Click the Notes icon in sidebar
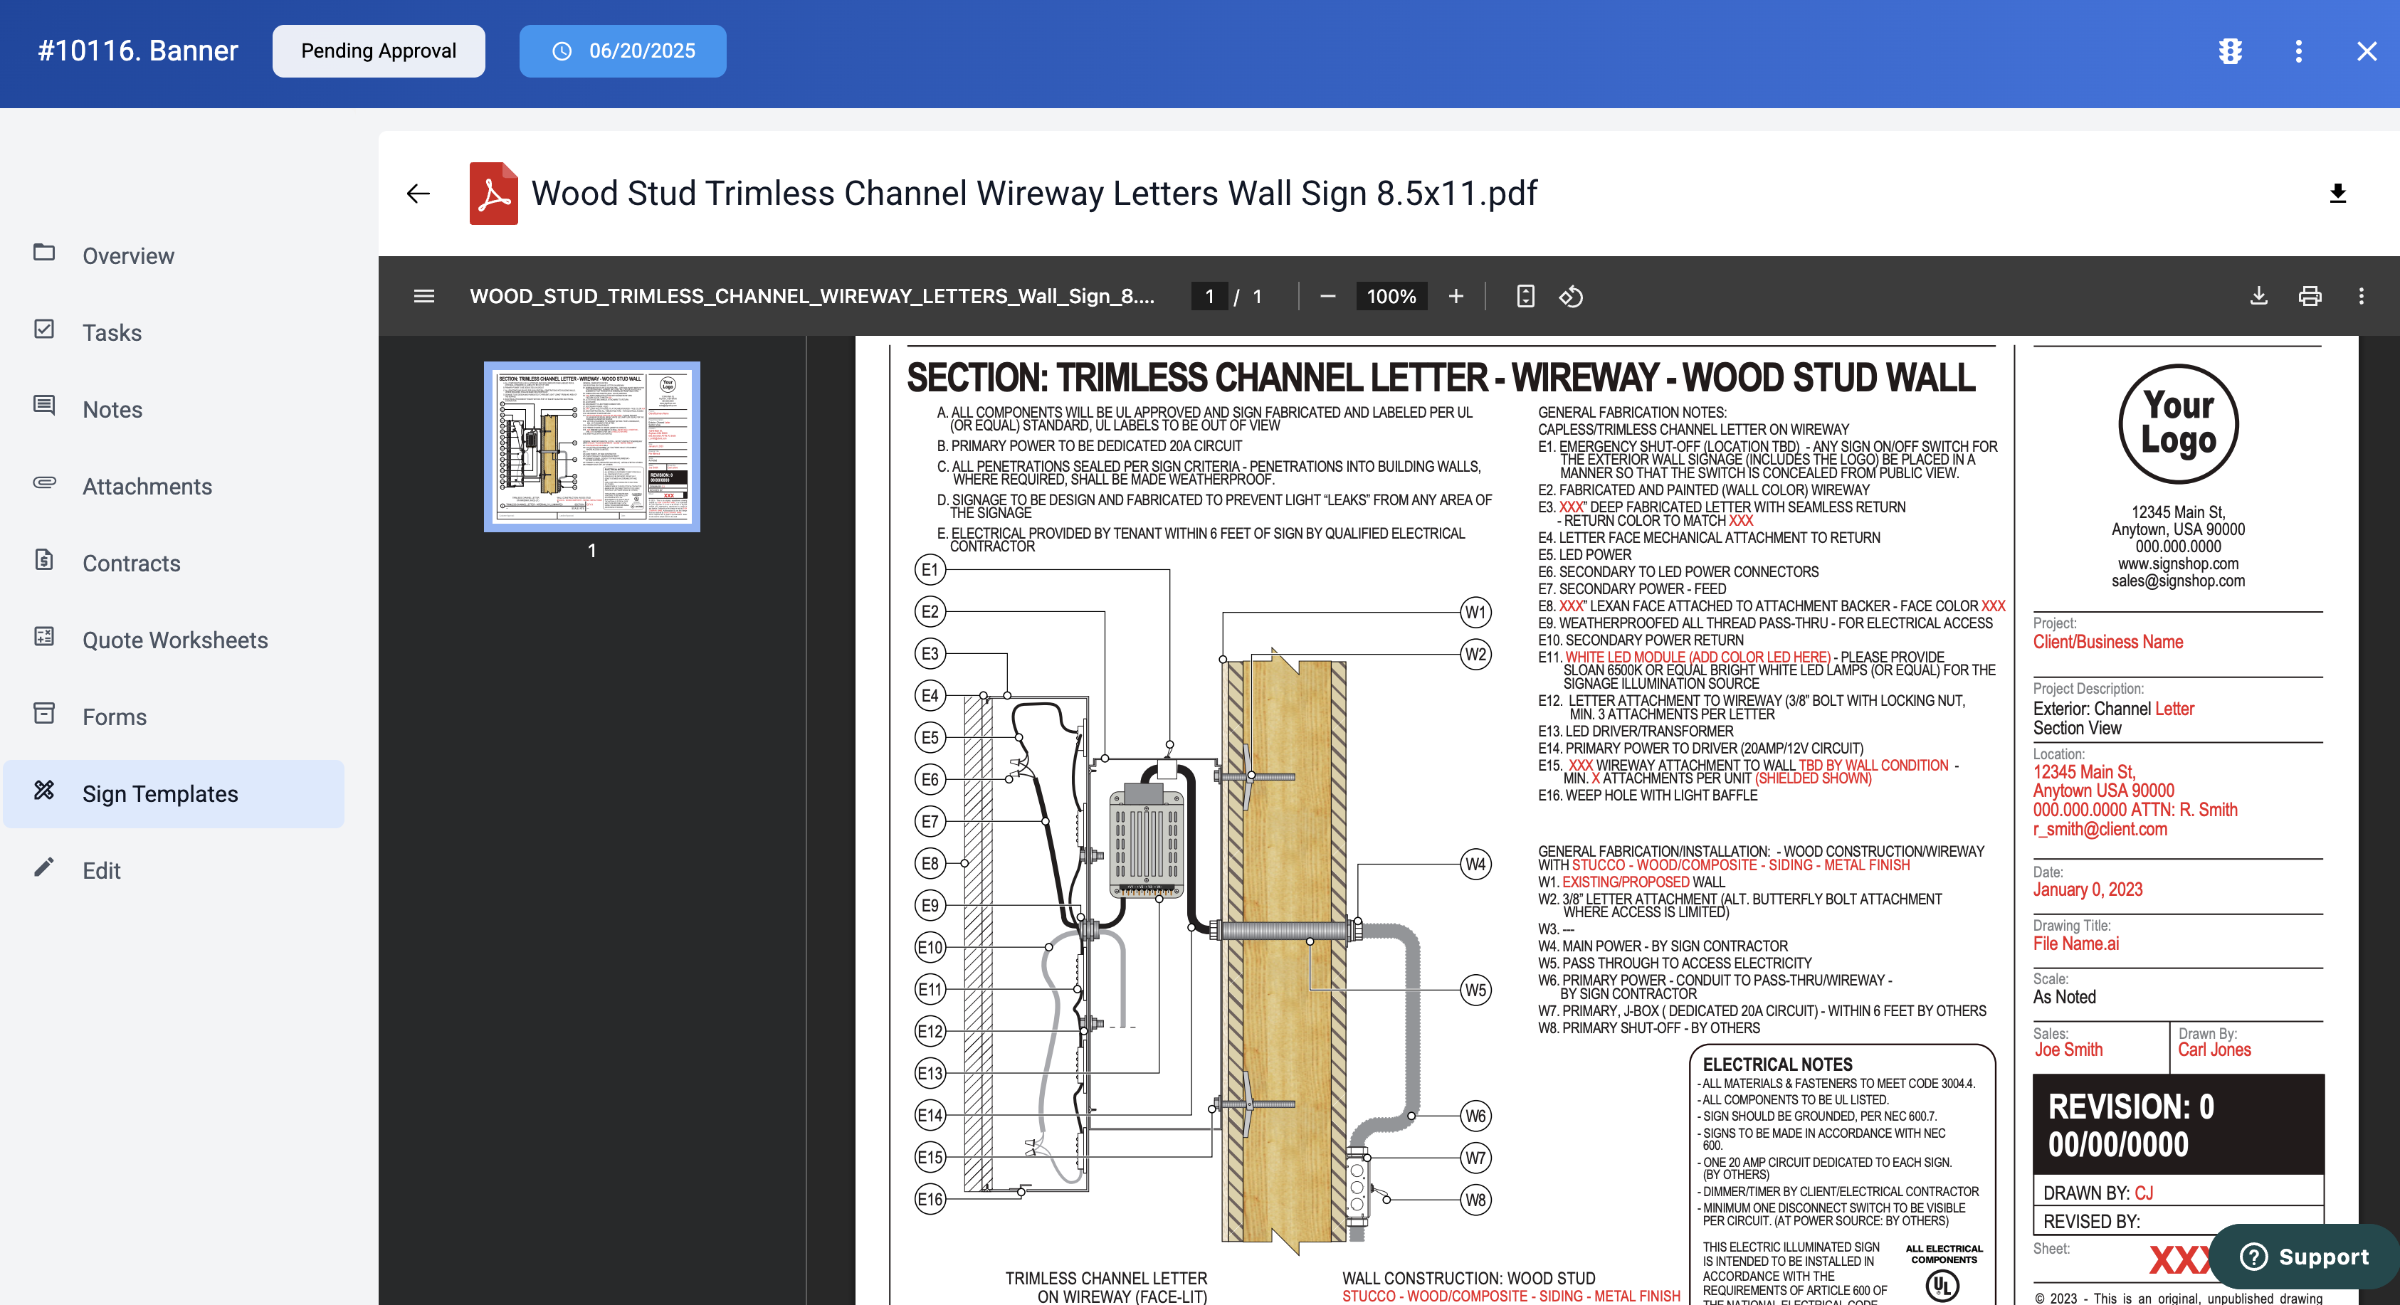 (44, 405)
